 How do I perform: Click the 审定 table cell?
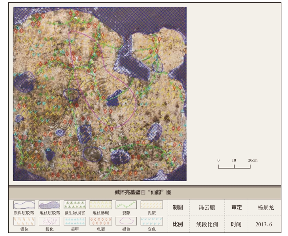click(x=237, y=207)
